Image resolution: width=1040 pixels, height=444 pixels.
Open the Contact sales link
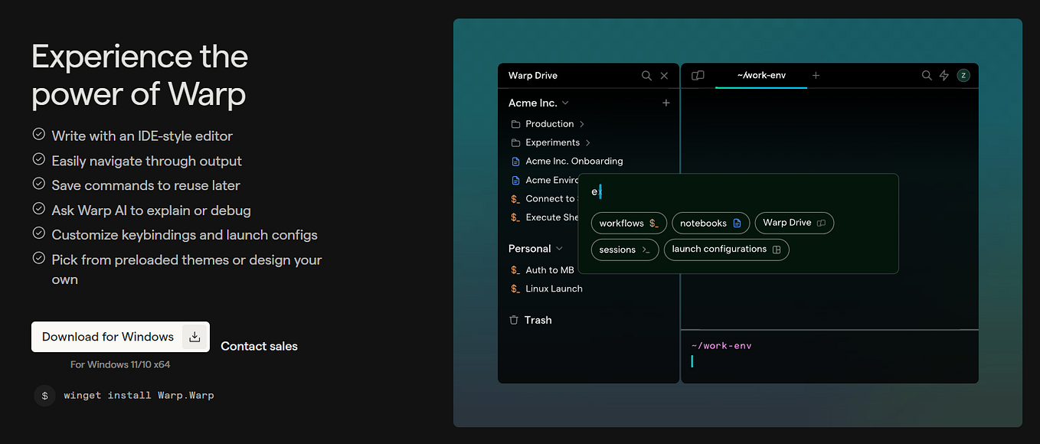pos(259,346)
